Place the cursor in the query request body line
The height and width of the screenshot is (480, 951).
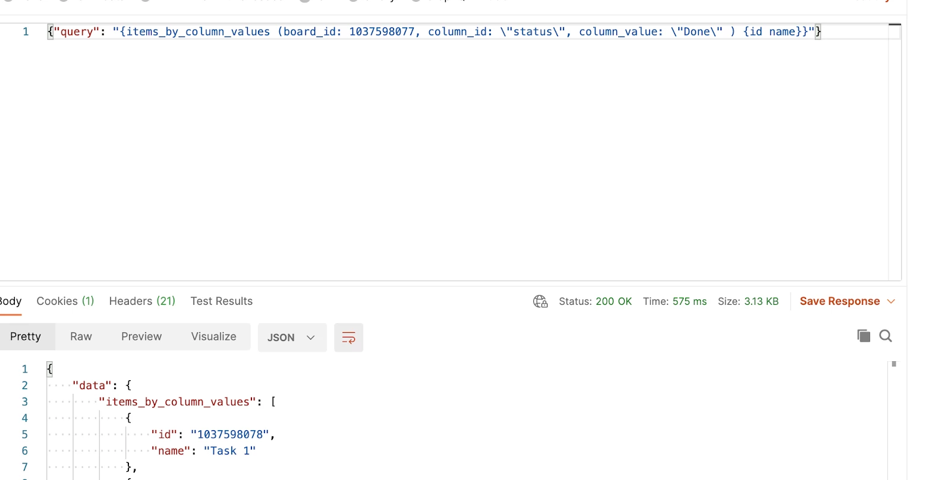coord(434,31)
